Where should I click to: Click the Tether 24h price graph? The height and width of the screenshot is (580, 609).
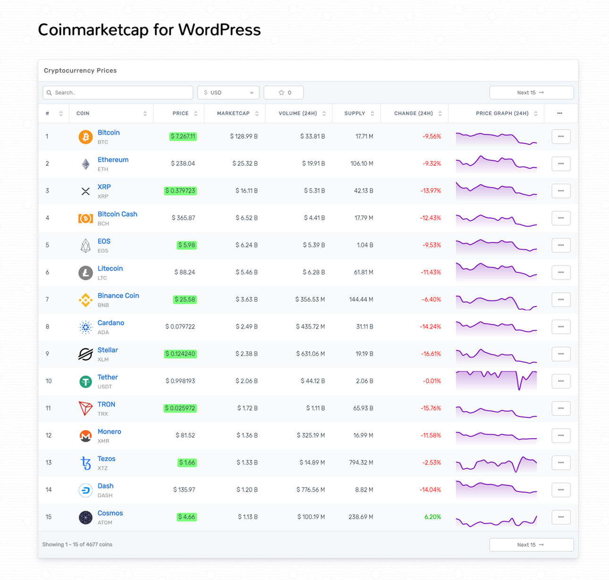point(496,381)
